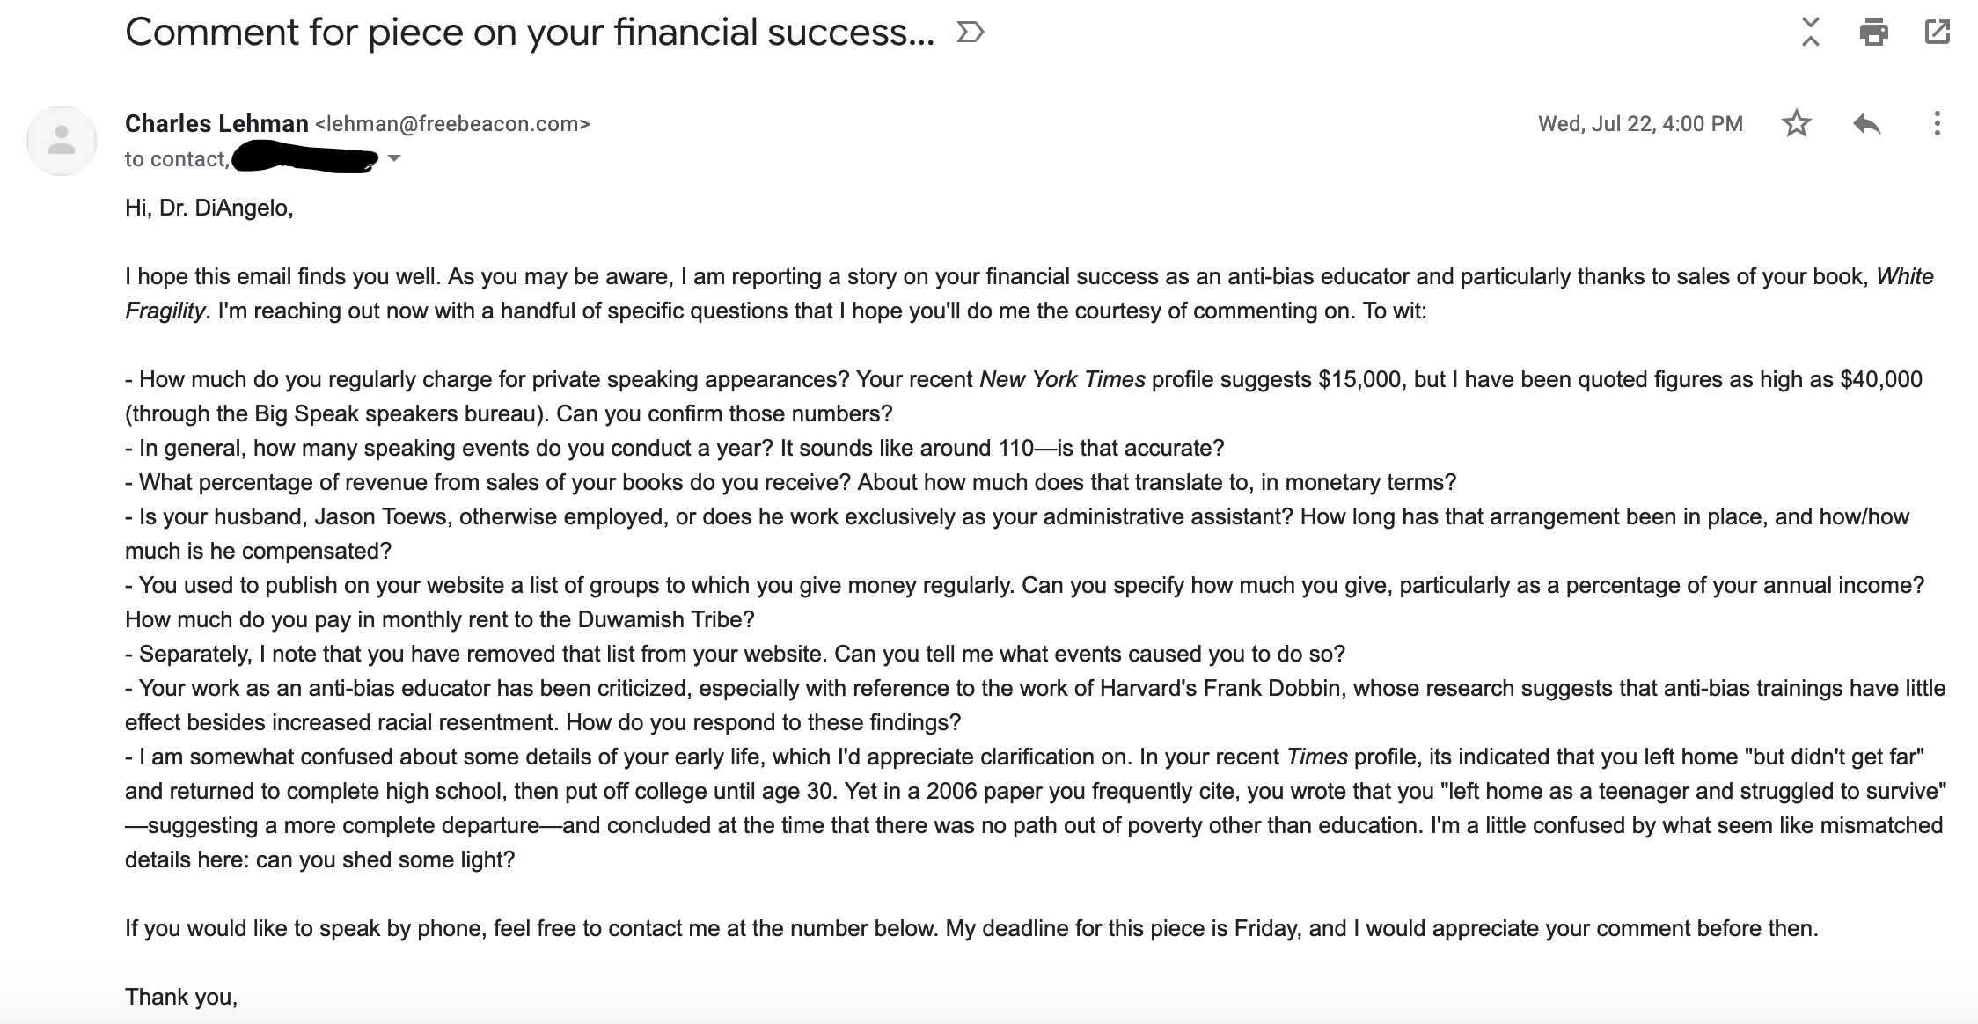Click the sender's gray avatar picture
Image resolution: width=1978 pixels, height=1024 pixels.
point(62,141)
